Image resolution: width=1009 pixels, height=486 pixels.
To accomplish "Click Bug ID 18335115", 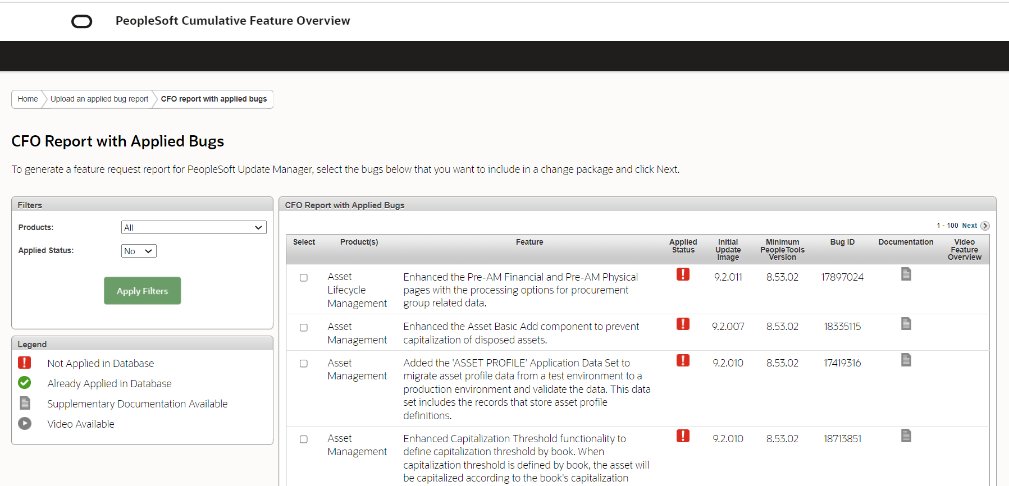I will click(842, 327).
